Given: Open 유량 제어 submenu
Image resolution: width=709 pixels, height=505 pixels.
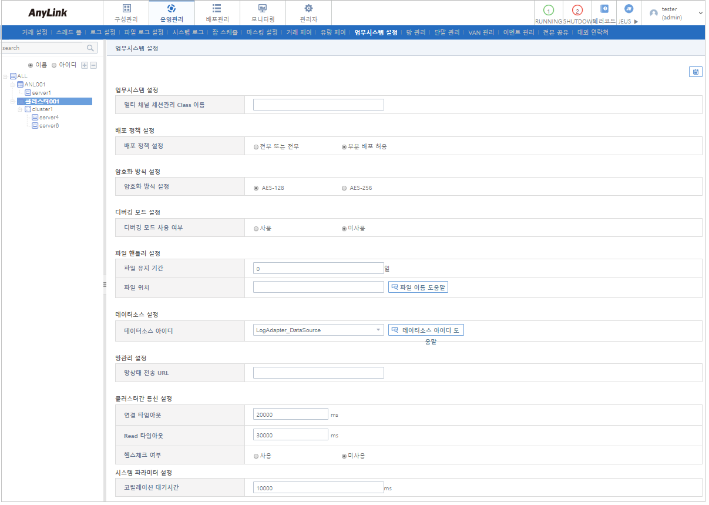Looking at the screenshot, I should pos(333,32).
